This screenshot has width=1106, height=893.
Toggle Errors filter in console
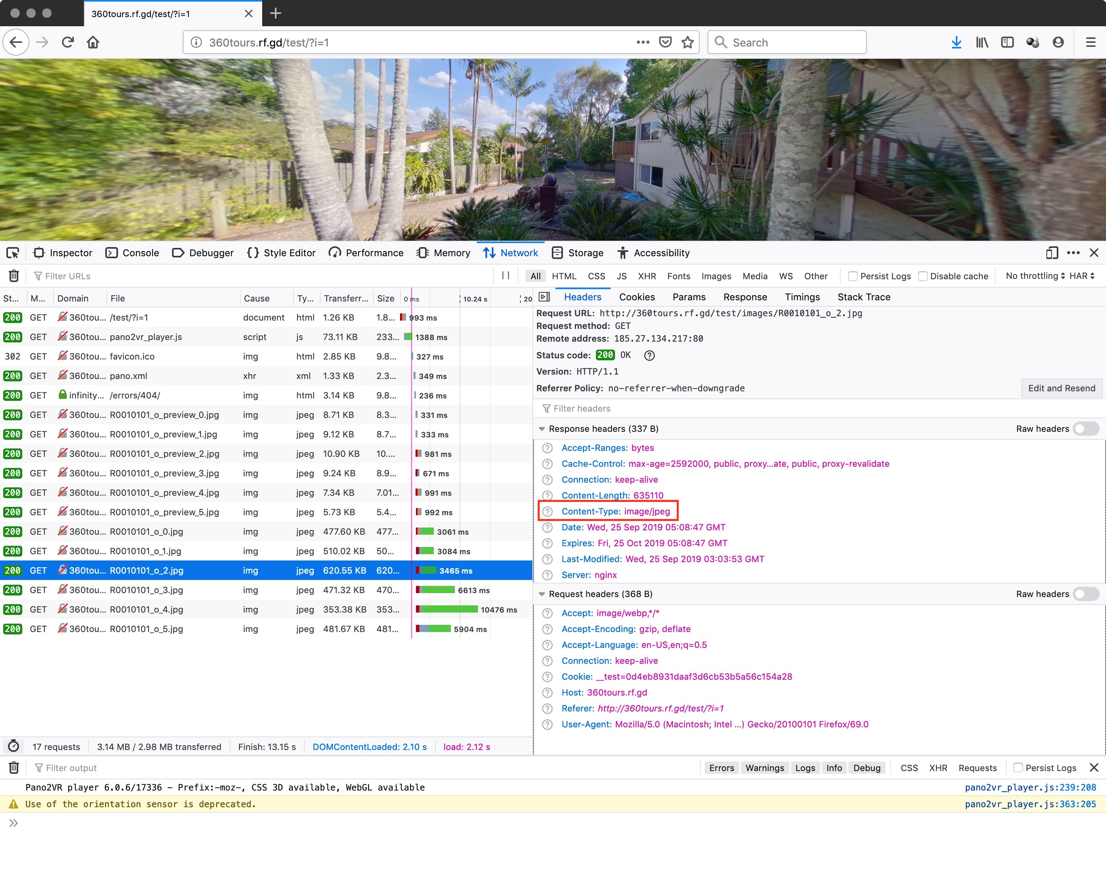[722, 767]
